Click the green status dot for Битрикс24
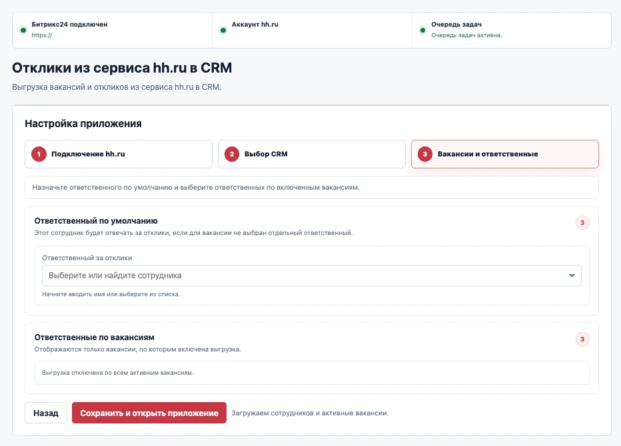 click(23, 30)
